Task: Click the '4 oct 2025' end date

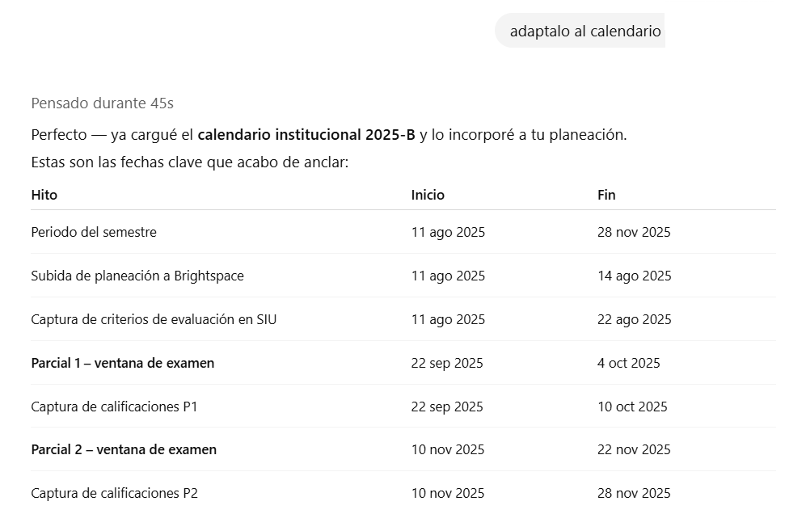Action: click(628, 363)
